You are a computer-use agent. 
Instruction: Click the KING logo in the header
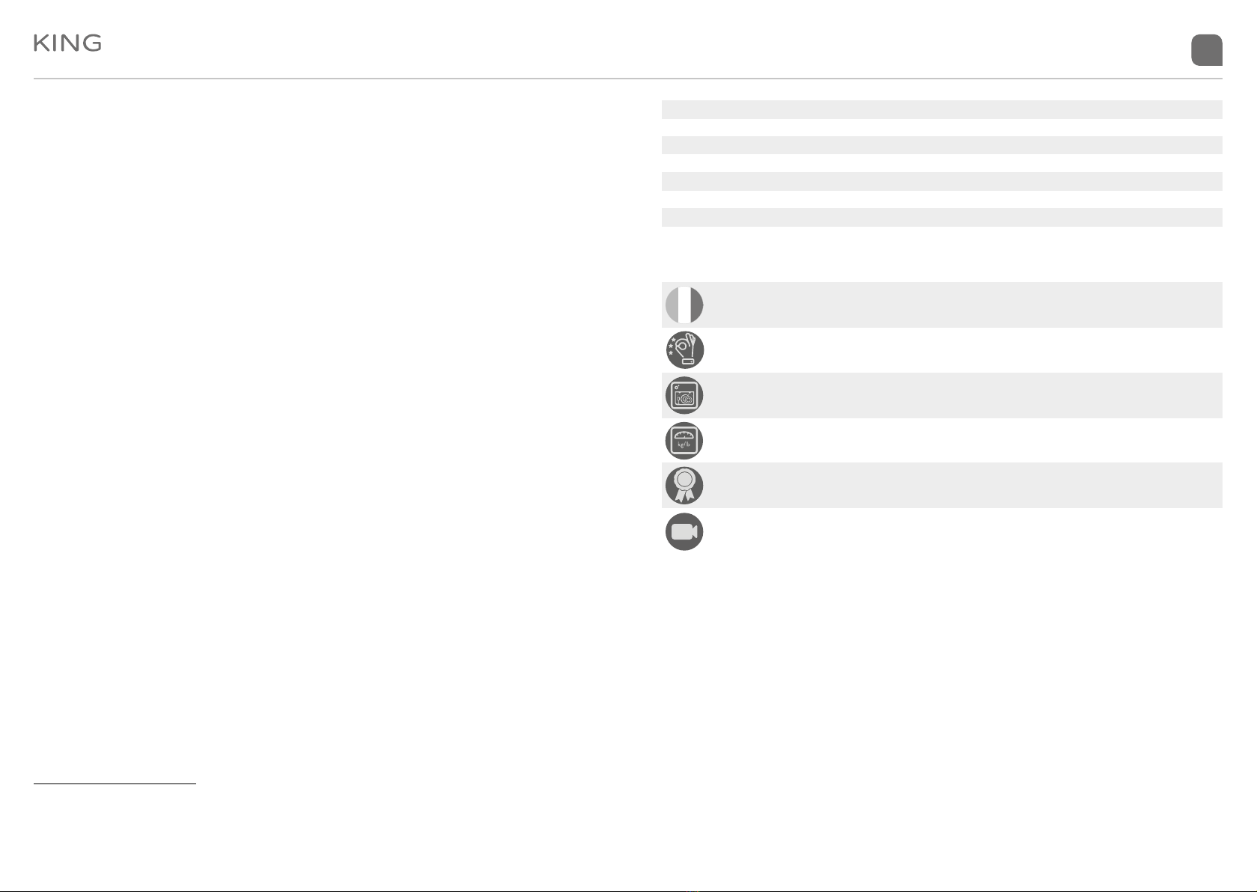point(67,43)
